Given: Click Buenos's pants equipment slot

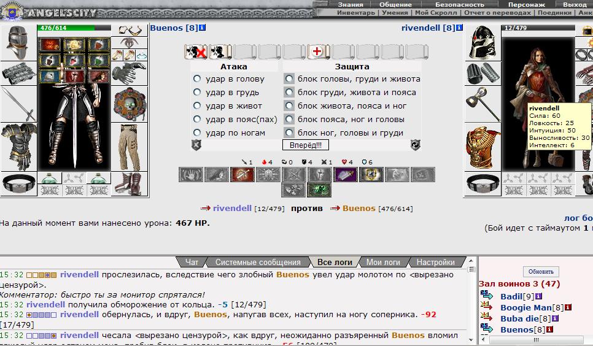Looking at the screenshot, I should [x=130, y=147].
